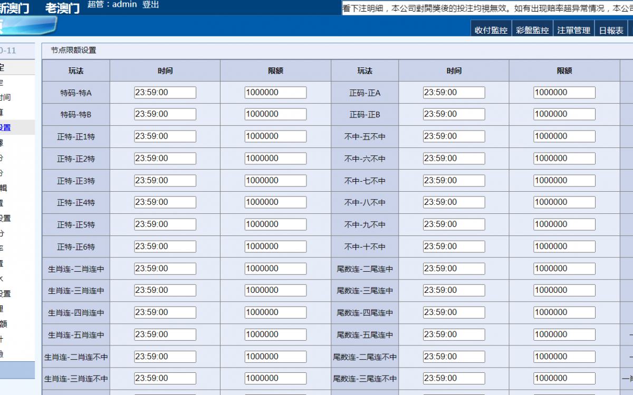633x395 pixels.
Task: Click the time field for 正码-正B
Action: pos(454,114)
